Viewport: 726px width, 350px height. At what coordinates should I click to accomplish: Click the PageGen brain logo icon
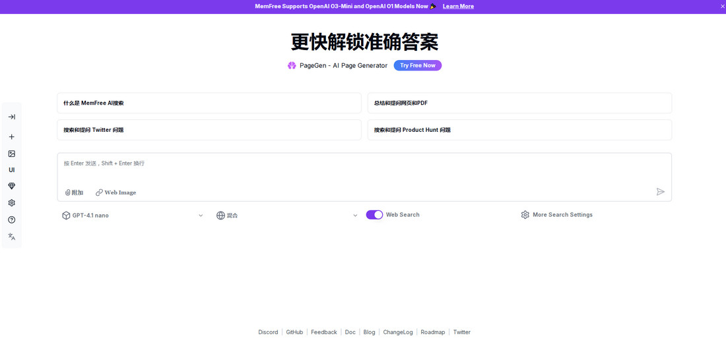[292, 66]
